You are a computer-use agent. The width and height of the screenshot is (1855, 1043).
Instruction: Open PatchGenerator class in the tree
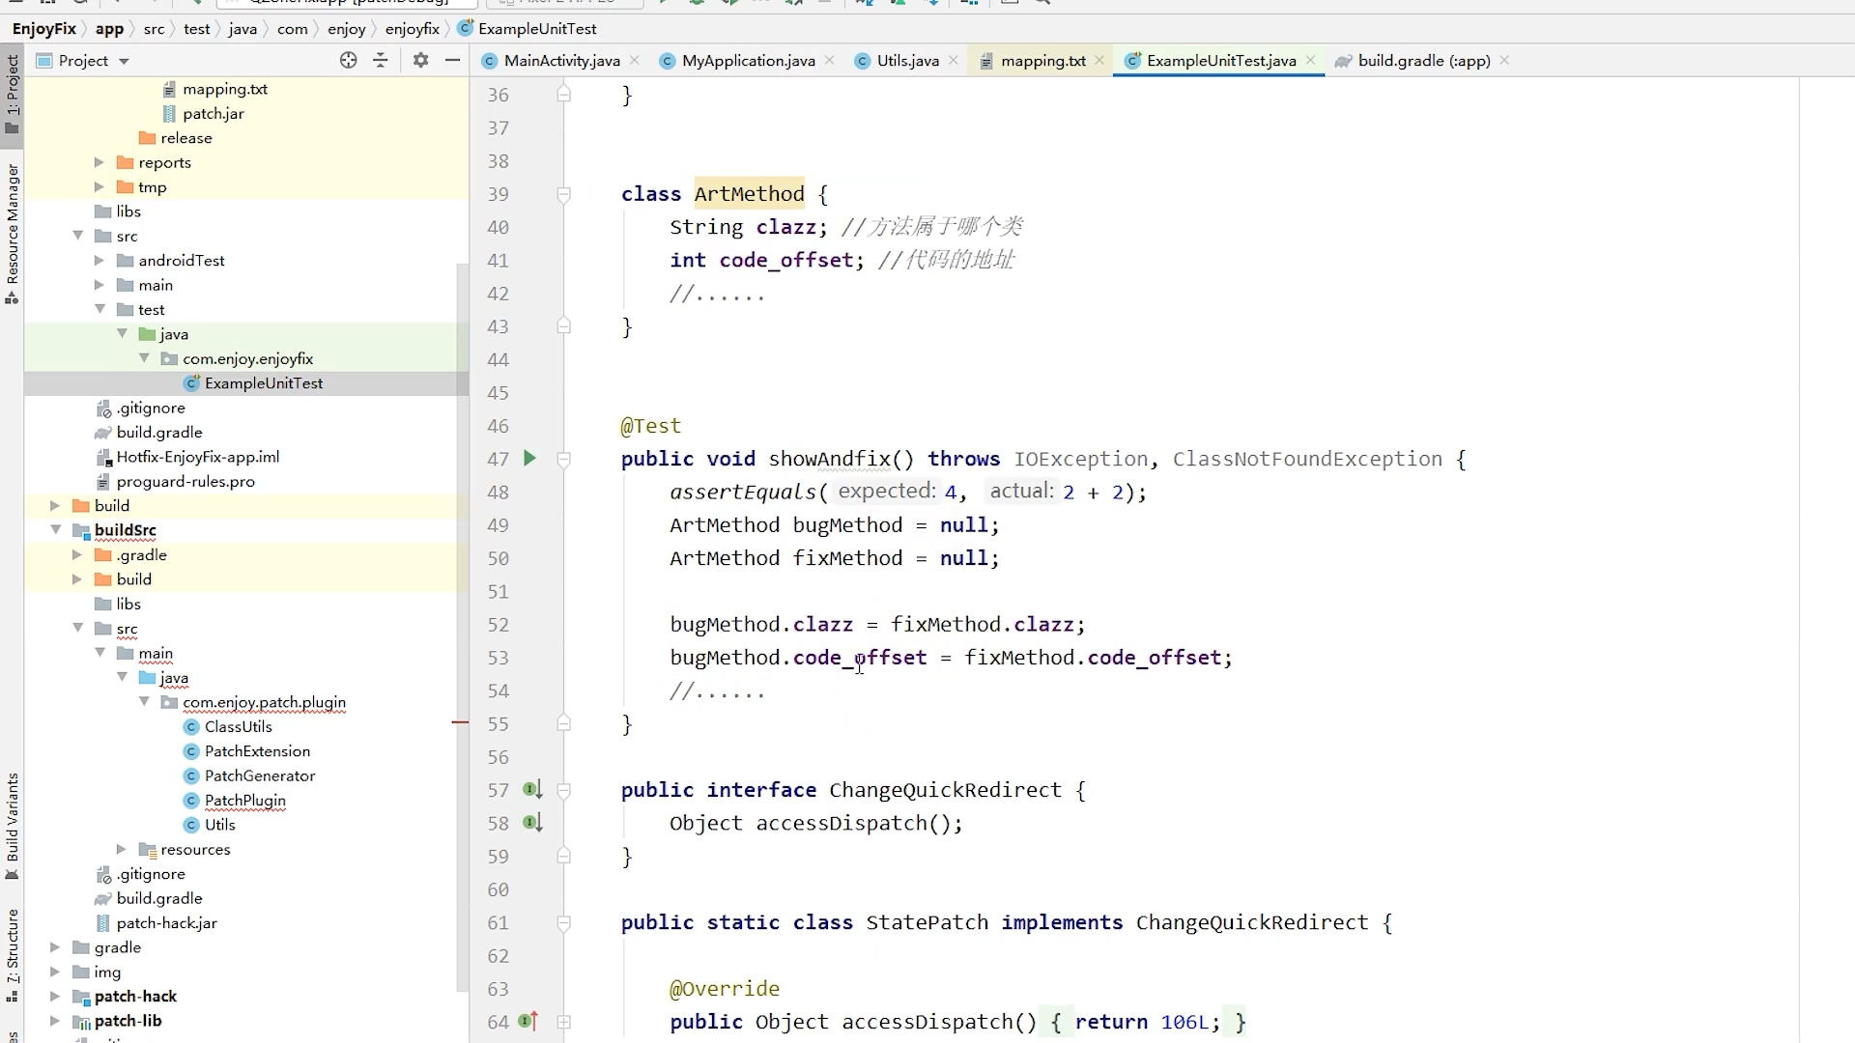tap(259, 775)
